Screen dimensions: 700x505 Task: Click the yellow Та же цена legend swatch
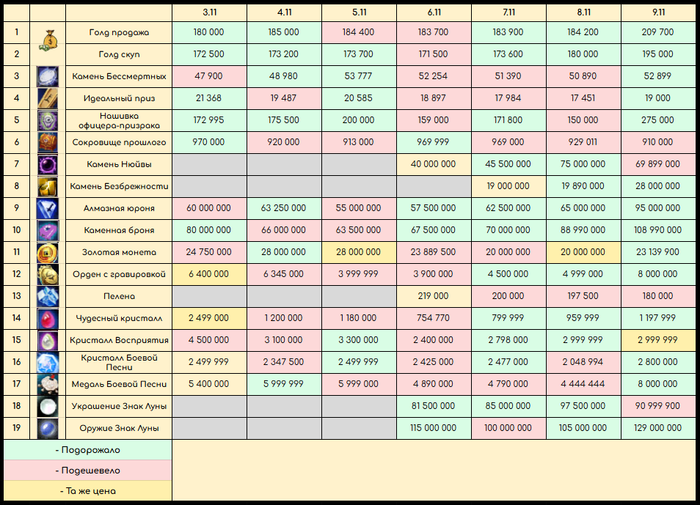87,491
